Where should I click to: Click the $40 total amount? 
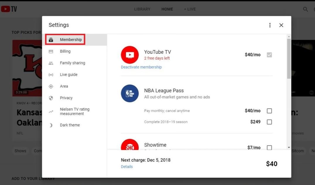pyautogui.click(x=272, y=164)
